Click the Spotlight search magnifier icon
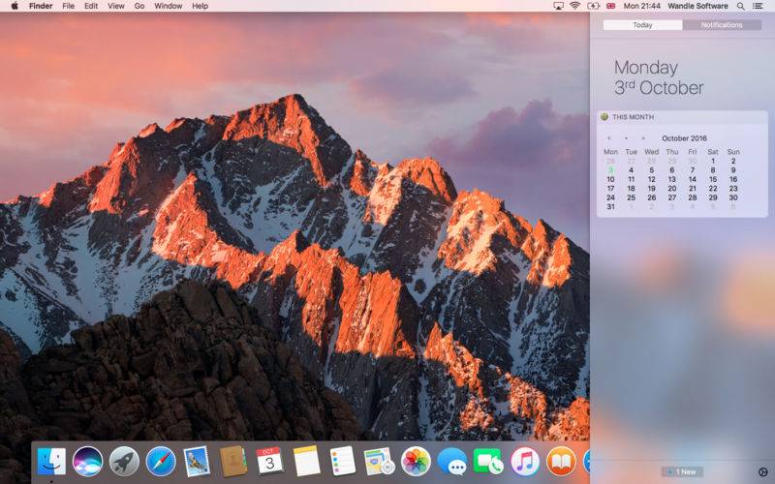775x484 pixels. [x=742, y=6]
